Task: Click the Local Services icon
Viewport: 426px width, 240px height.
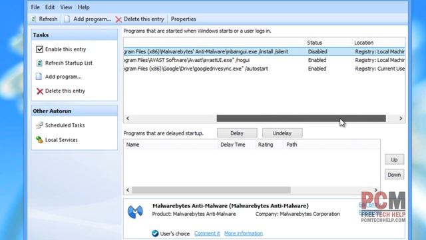Action: click(39, 140)
